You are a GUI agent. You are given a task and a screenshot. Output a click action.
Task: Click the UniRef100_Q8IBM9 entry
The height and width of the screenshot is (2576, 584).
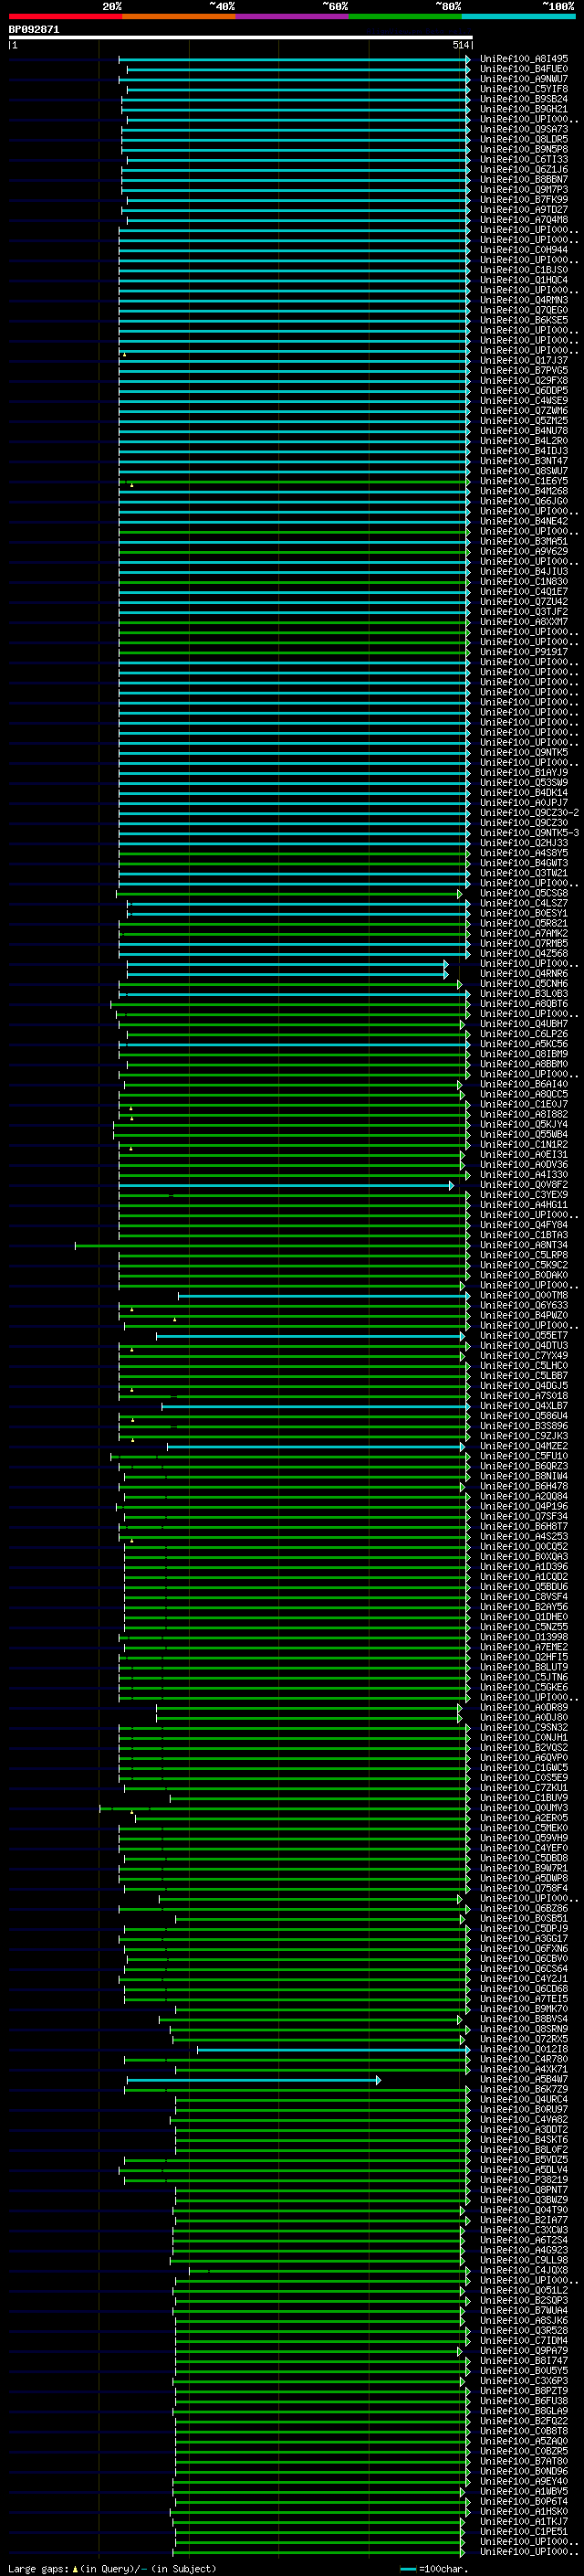click(524, 1054)
